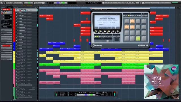Open the preset name dropdown in Groove Agent window
The width and height of the screenshot is (181, 102).
pyautogui.click(x=108, y=10)
